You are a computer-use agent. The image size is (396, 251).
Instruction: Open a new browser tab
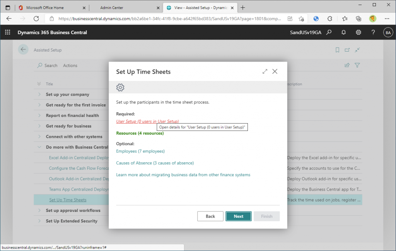[243, 8]
